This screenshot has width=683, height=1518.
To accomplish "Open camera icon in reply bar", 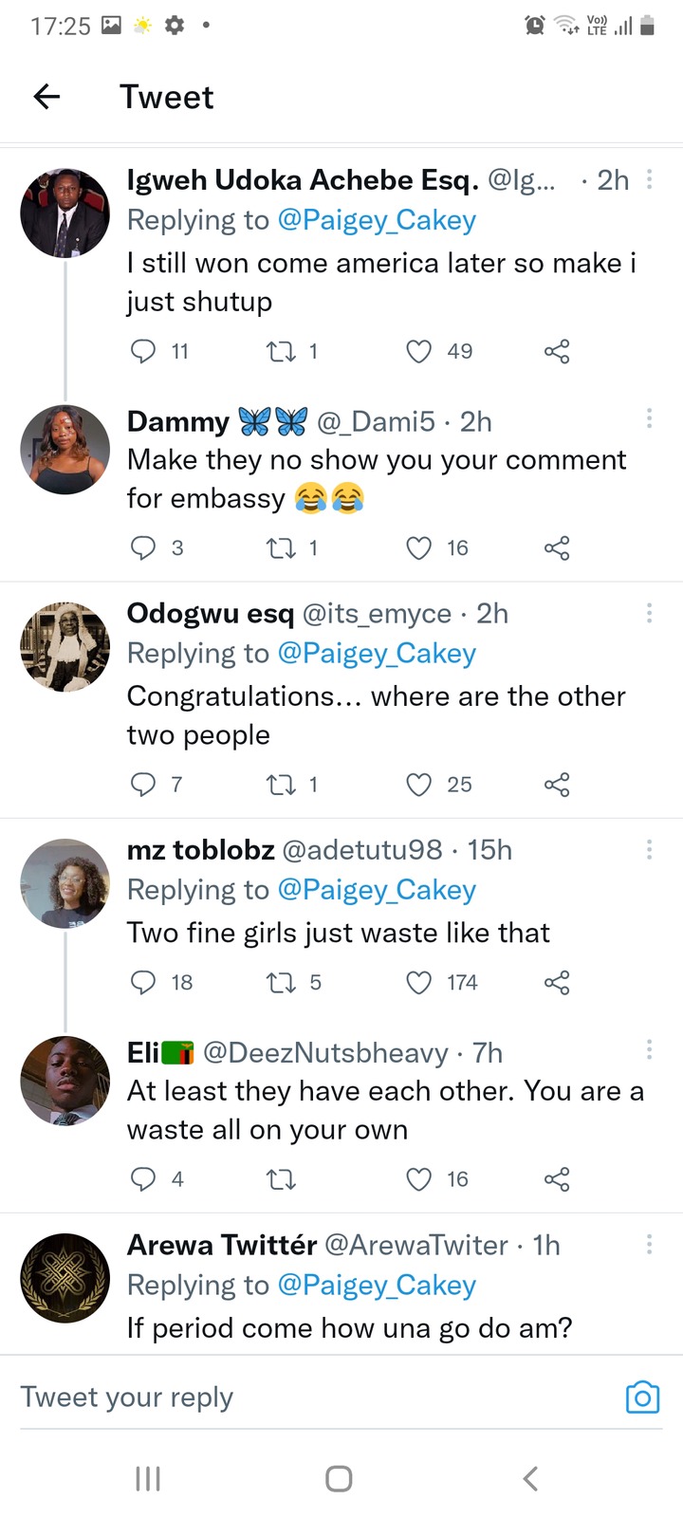I will [642, 1398].
